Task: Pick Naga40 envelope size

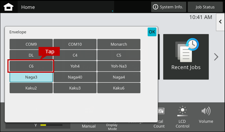Action: click(75, 77)
